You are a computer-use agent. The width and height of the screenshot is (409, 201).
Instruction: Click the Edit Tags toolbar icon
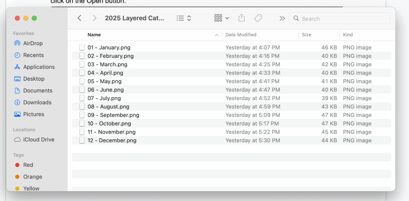pos(258,18)
